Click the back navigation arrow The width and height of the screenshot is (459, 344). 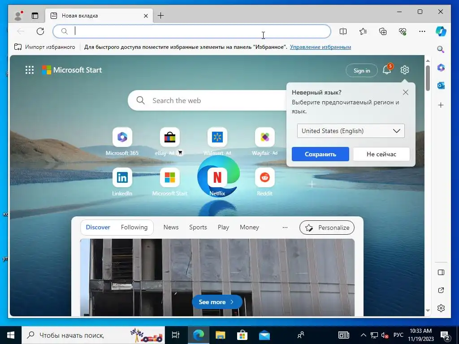click(21, 31)
